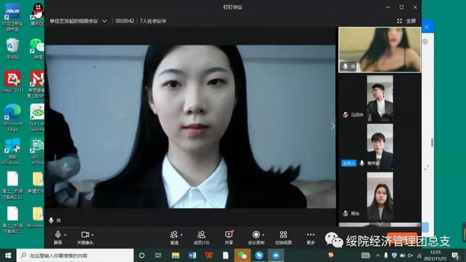Screen dimensions: 466x262
Task: Collapse the participant sidebar with the right chevron
Action: coord(333,126)
